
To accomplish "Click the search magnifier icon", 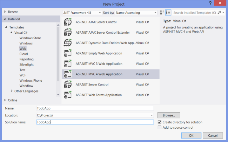I will (x=219, y=13).
